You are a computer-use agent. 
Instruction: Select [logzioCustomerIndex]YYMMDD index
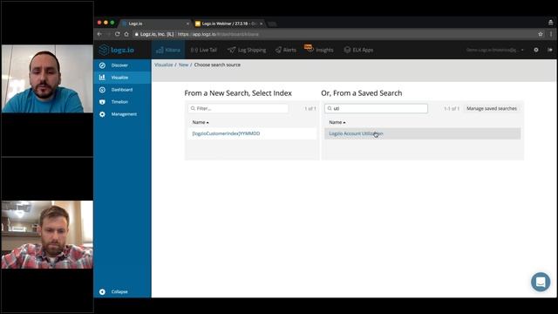pyautogui.click(x=226, y=133)
